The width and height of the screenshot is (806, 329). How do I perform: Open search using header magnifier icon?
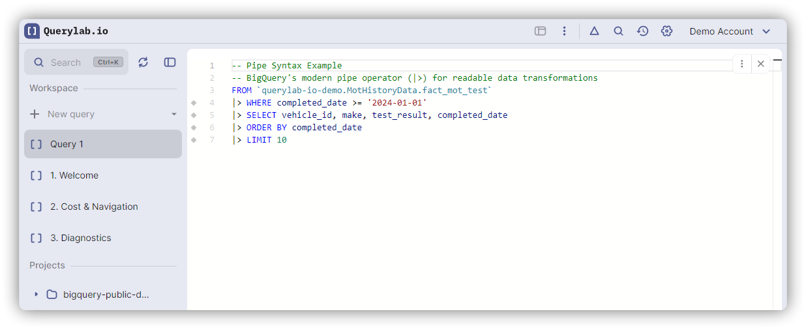tap(618, 31)
